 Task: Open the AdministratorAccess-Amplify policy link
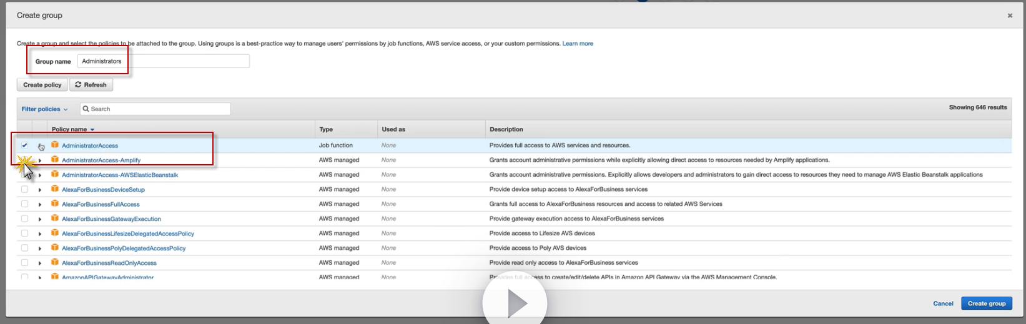pyautogui.click(x=101, y=160)
